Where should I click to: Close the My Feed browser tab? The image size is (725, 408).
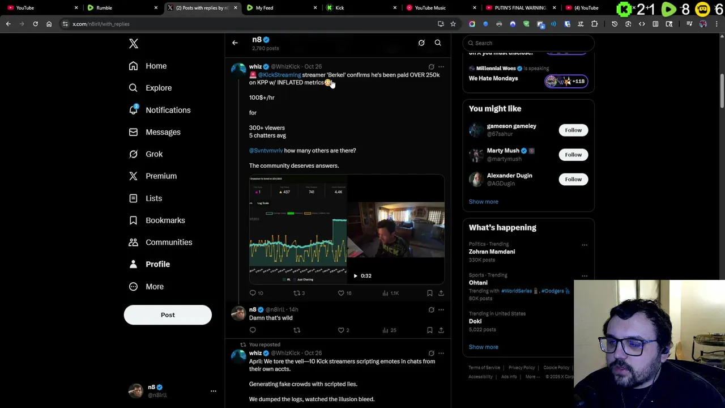click(x=315, y=8)
